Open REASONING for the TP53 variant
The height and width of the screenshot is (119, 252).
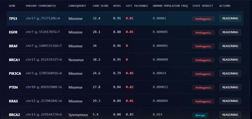[x=230, y=18]
